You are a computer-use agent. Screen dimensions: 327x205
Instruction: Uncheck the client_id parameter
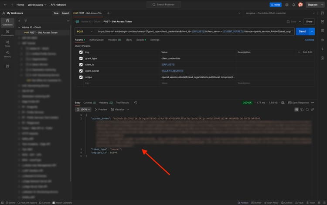coord(81,65)
